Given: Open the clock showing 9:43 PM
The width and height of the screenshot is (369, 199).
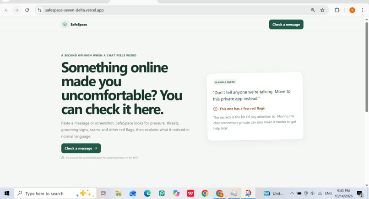Looking at the screenshot, I should [343, 194].
